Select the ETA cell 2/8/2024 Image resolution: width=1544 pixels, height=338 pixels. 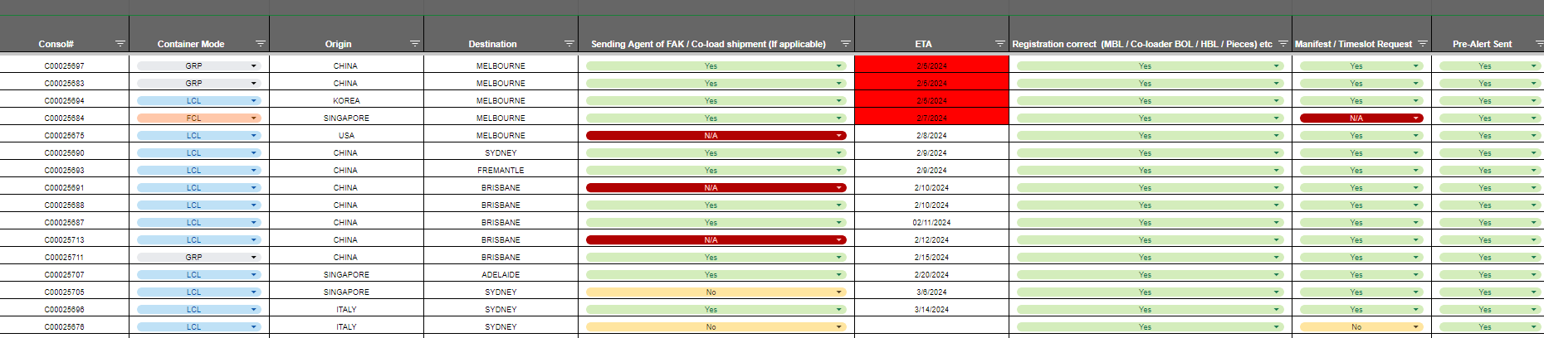(x=931, y=135)
